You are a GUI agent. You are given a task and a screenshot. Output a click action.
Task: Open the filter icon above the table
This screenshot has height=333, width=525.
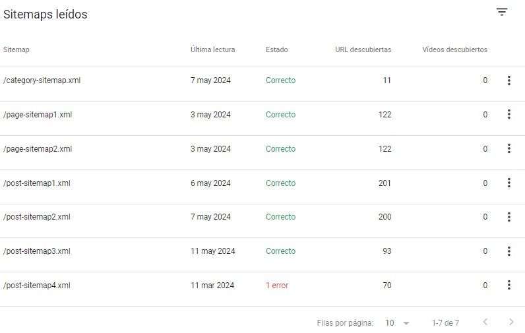pyautogui.click(x=501, y=12)
